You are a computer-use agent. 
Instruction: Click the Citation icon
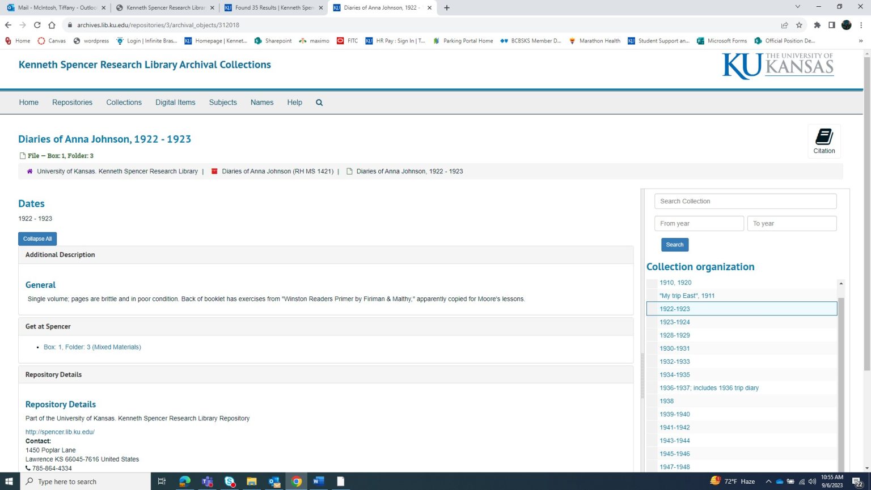coord(824,140)
